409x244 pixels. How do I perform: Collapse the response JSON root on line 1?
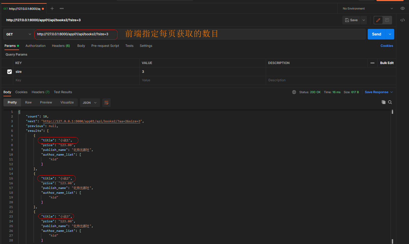[19, 112]
